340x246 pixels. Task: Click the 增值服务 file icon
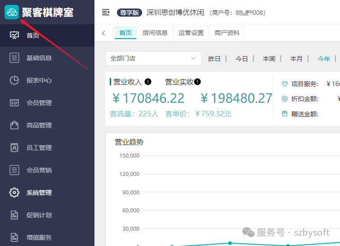[x=14, y=237]
